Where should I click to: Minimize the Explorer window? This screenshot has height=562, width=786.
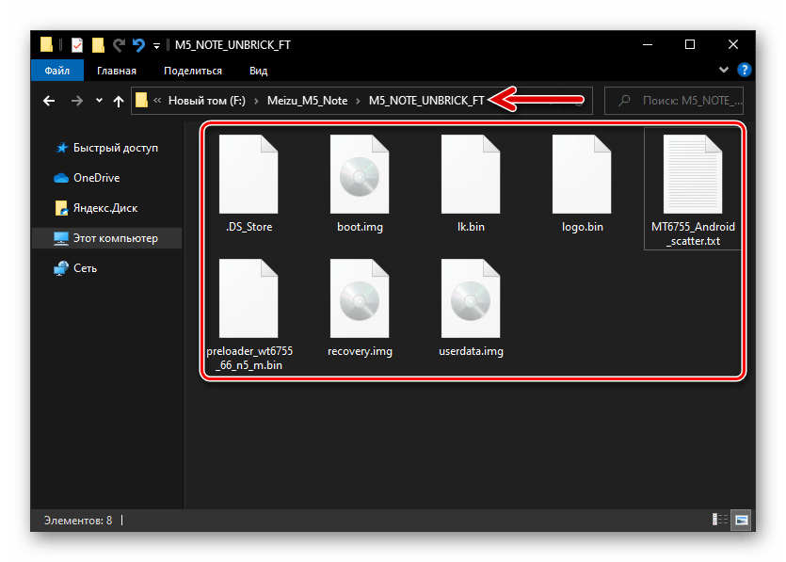click(648, 44)
